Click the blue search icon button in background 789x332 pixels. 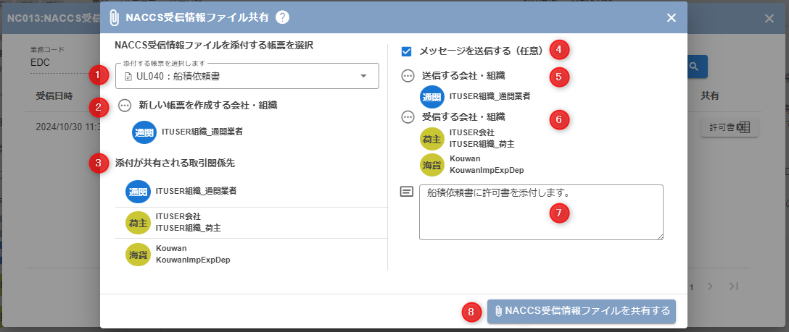pos(694,67)
